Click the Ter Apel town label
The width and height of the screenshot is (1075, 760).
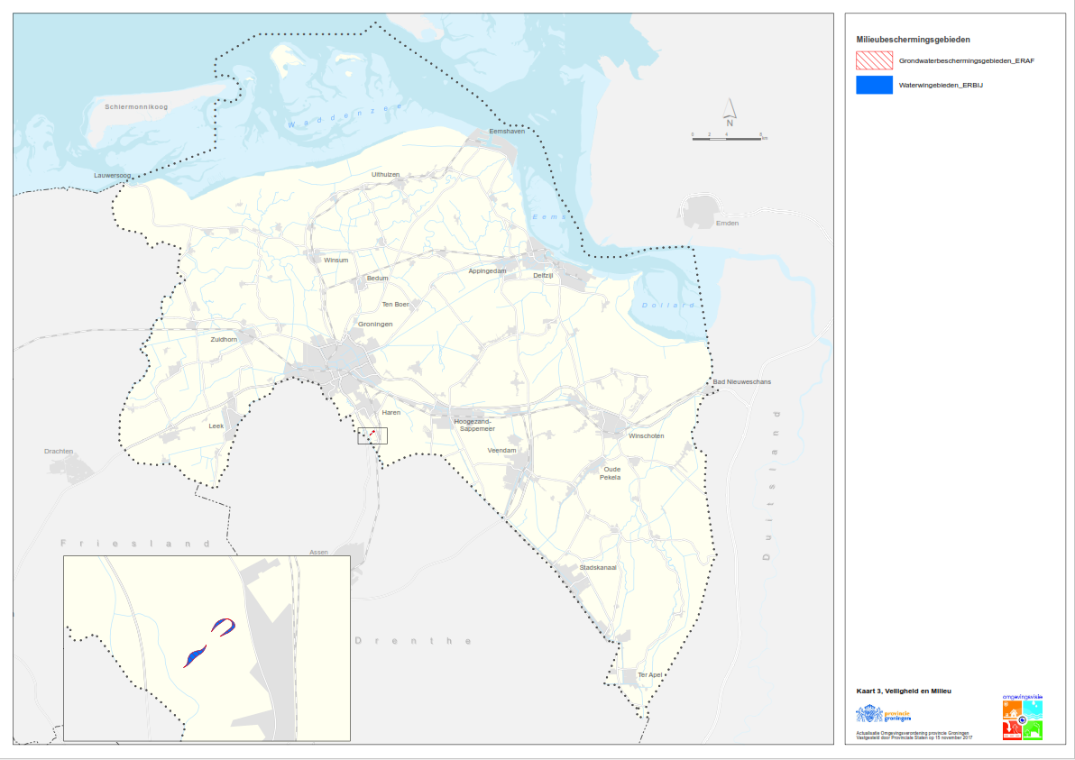point(649,674)
